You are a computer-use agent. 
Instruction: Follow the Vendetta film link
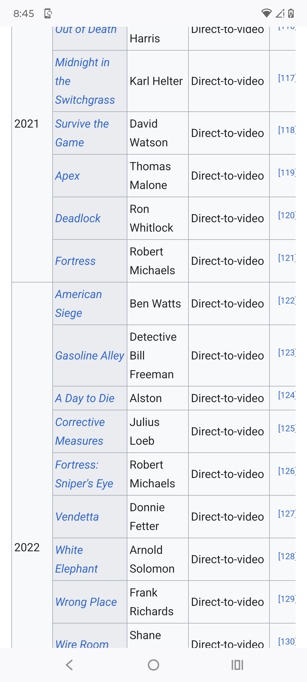tap(77, 517)
